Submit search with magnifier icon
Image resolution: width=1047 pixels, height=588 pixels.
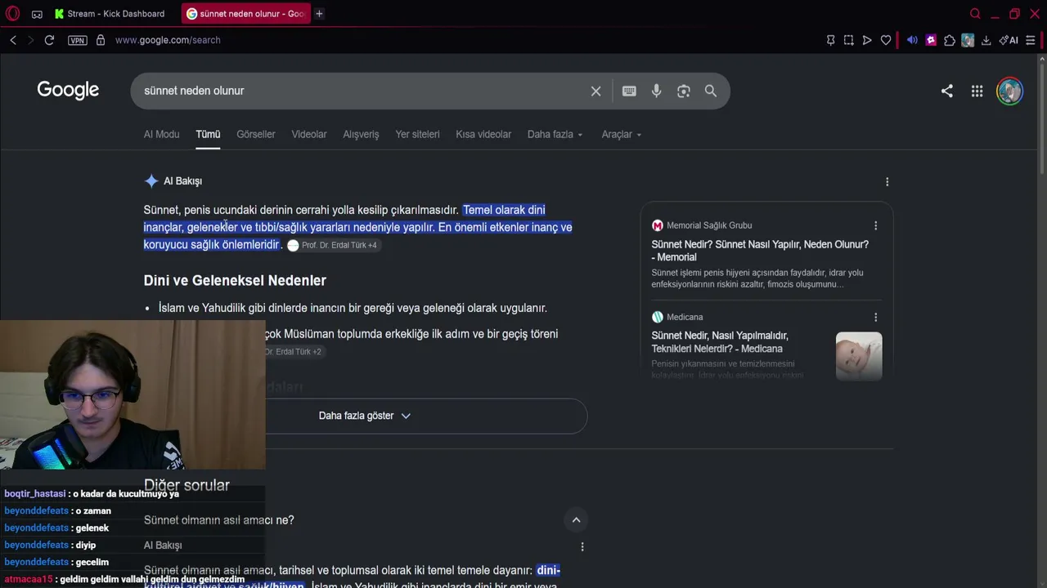[x=711, y=91]
